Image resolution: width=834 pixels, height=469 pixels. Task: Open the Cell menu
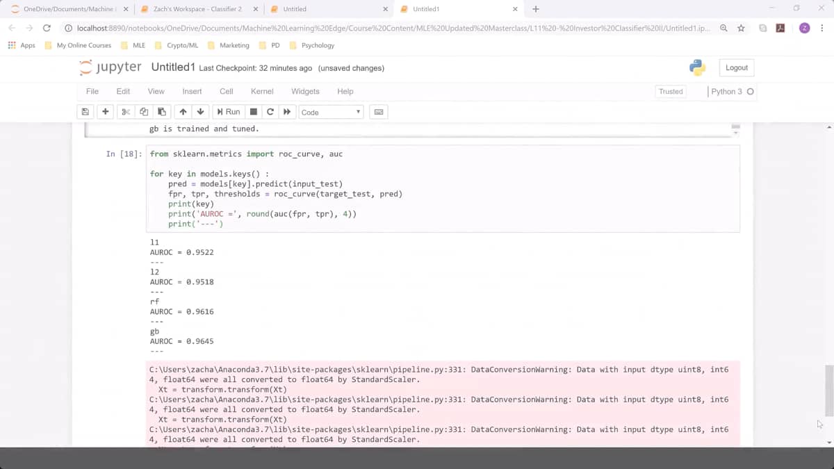point(227,91)
